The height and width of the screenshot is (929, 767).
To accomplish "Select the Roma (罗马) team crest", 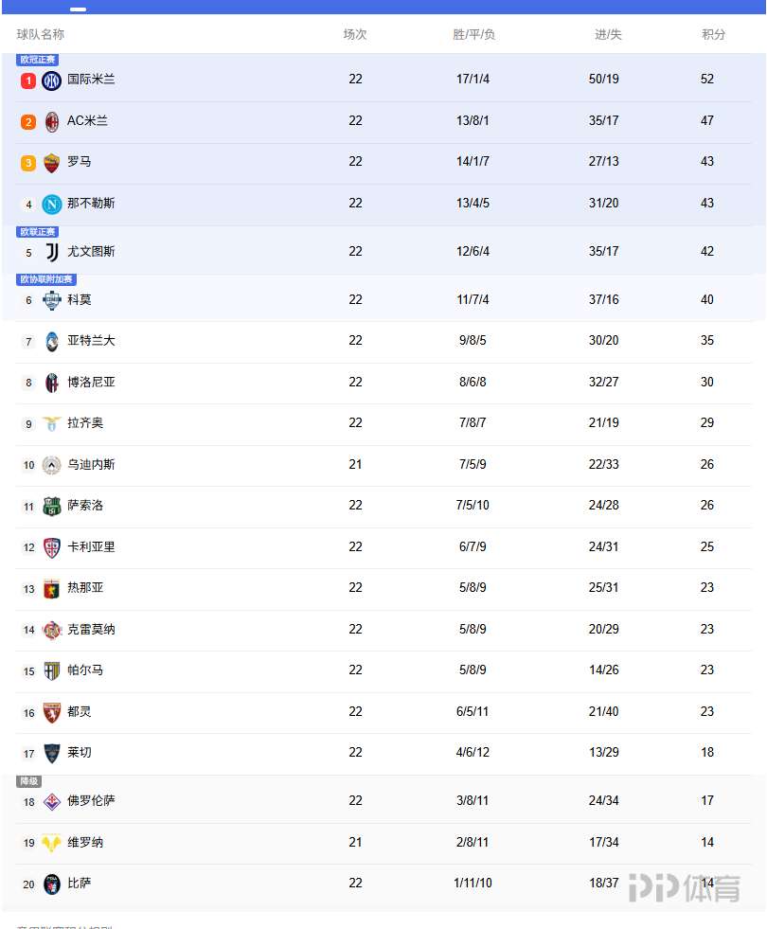I will coord(51,163).
